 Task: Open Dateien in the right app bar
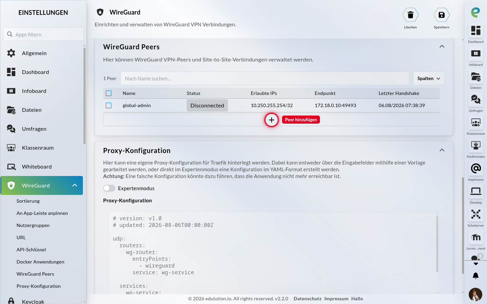[476, 77]
